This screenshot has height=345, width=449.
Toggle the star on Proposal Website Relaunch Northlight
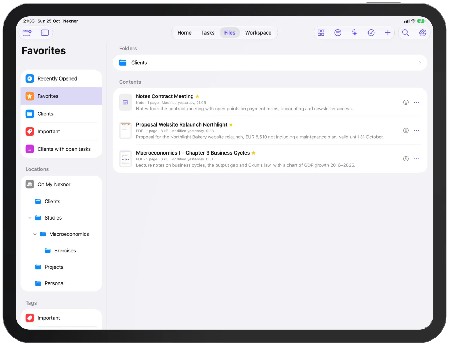(231, 125)
